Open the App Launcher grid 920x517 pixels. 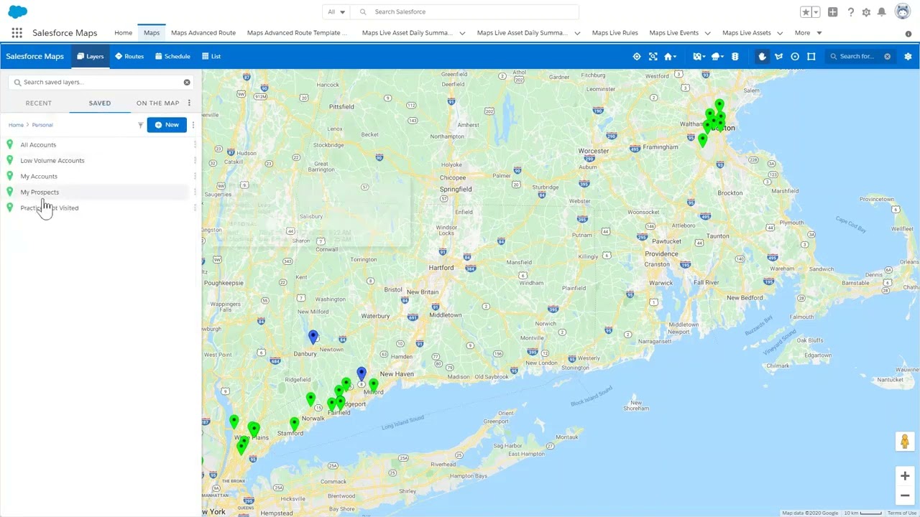(x=17, y=33)
